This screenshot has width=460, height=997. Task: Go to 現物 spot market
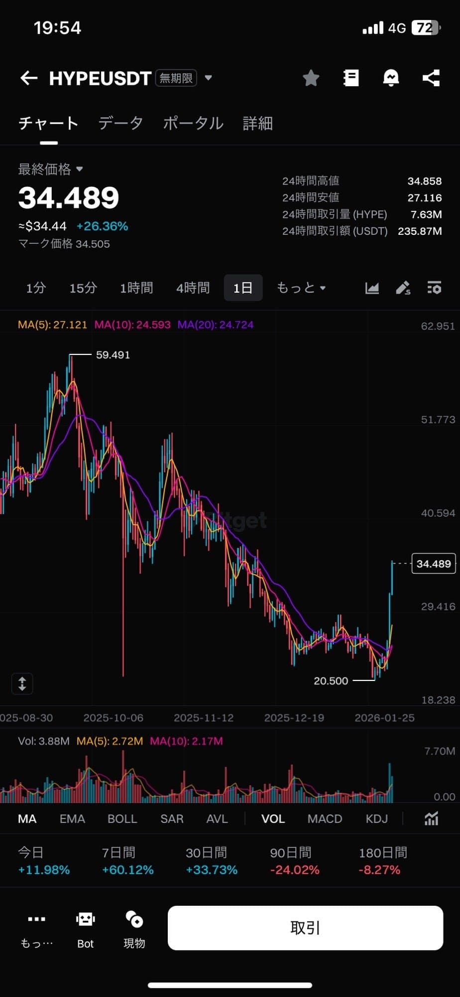[x=134, y=928]
